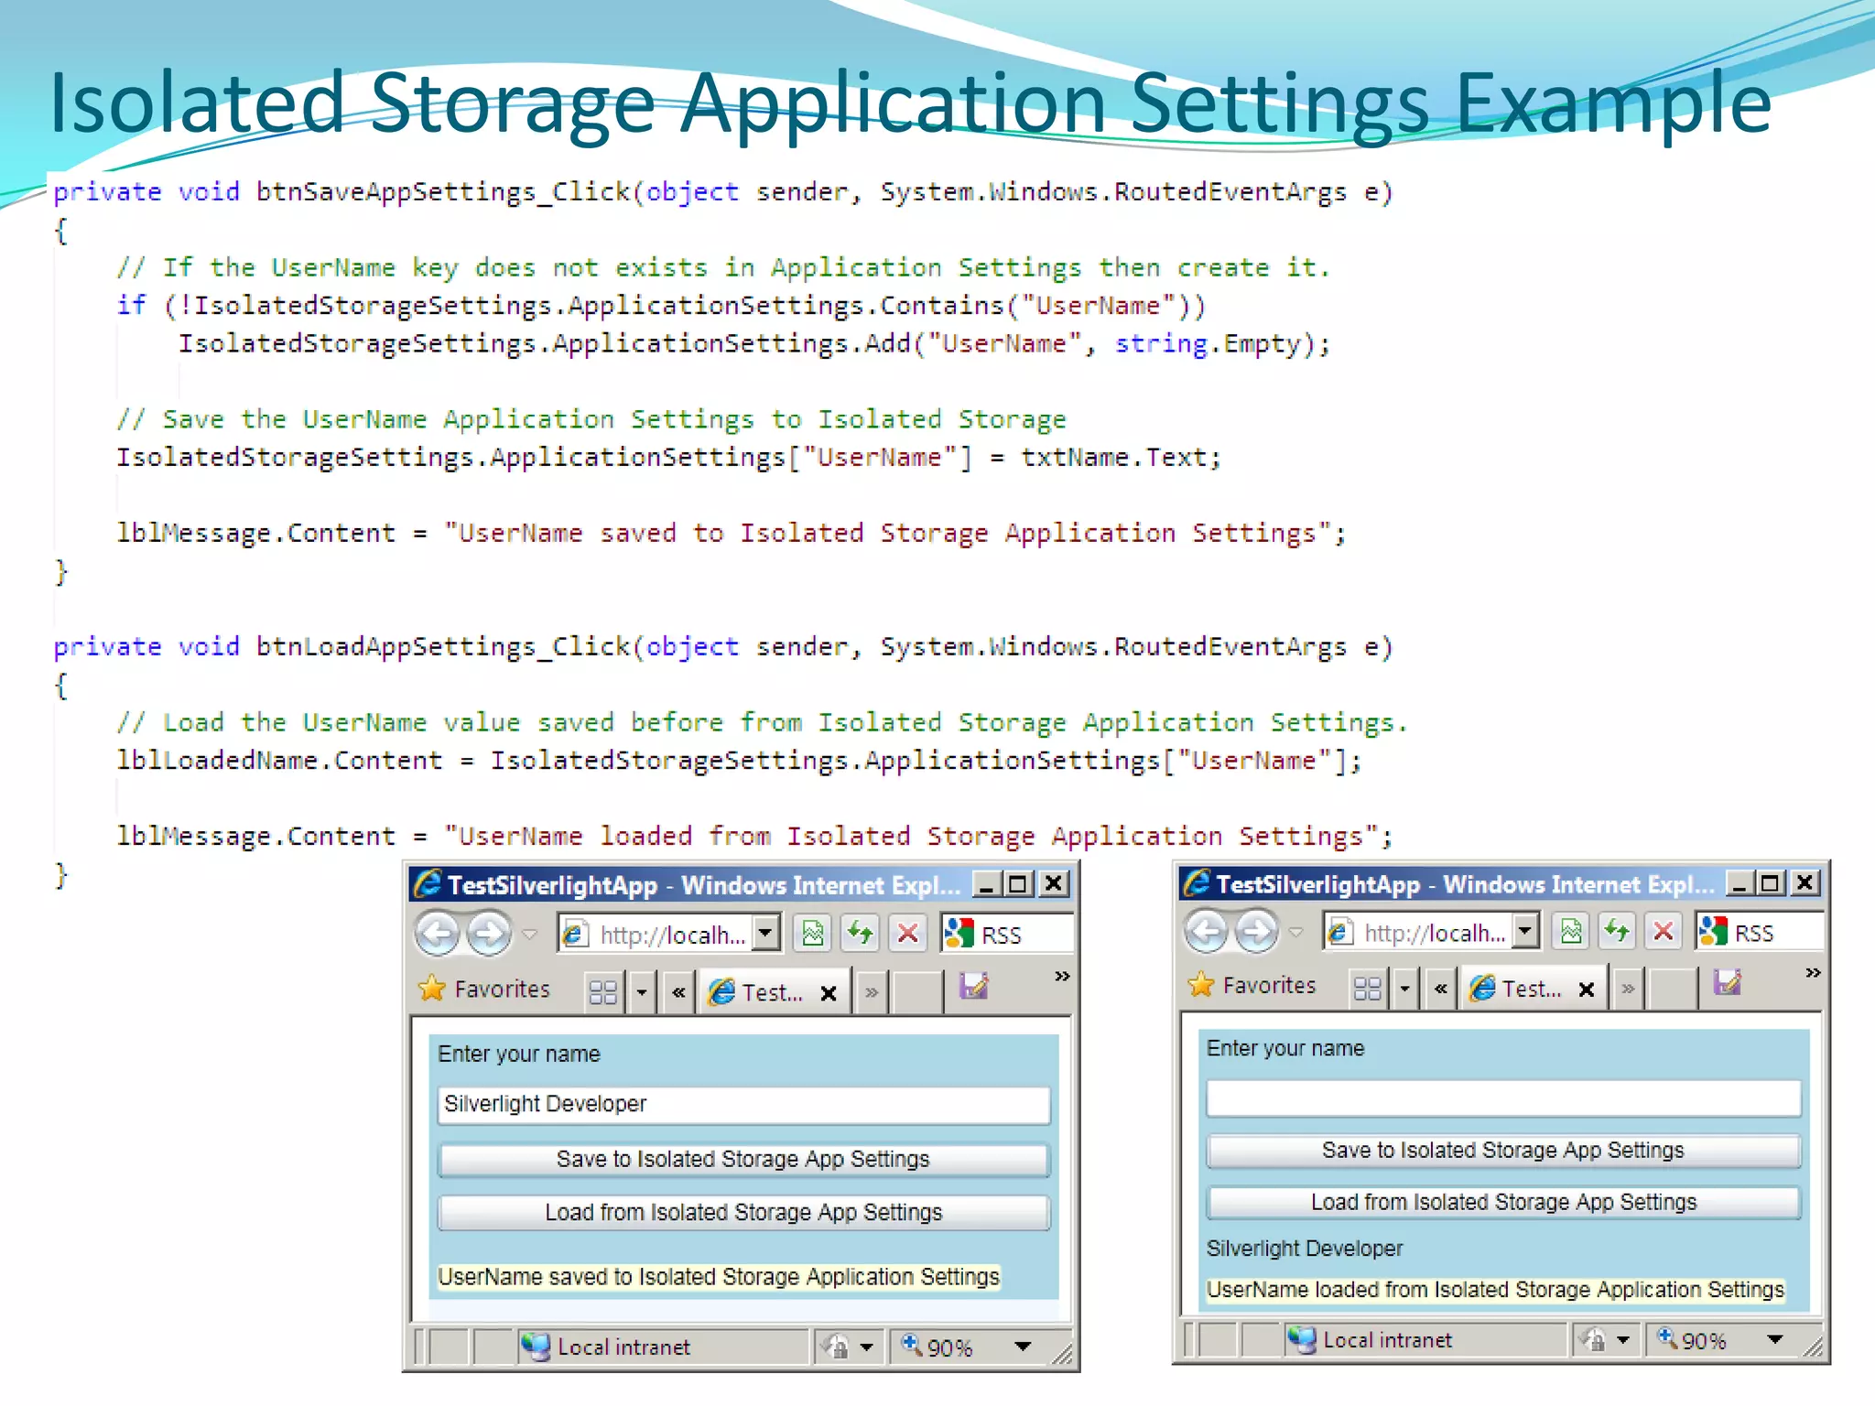Click Favorites star in right browser window
Viewport: 1875px width, 1406px height.
[x=1201, y=986]
